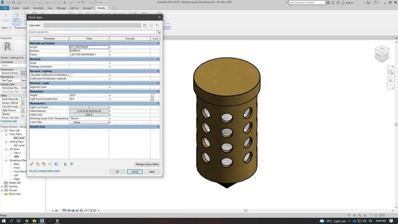
Task: Toggle Shared checkbox in Properties
Action: pyautogui.click(x=23, y=114)
